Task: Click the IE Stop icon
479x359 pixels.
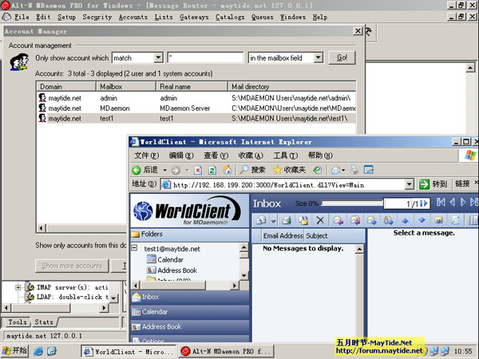Action: point(197,170)
